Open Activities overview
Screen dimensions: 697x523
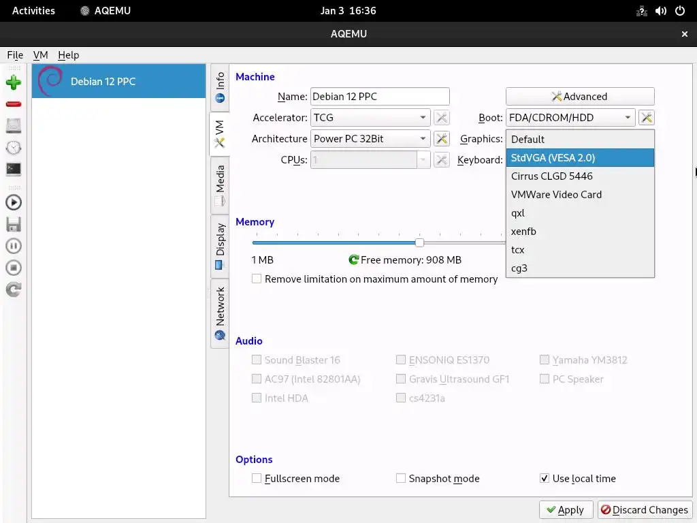coord(33,11)
